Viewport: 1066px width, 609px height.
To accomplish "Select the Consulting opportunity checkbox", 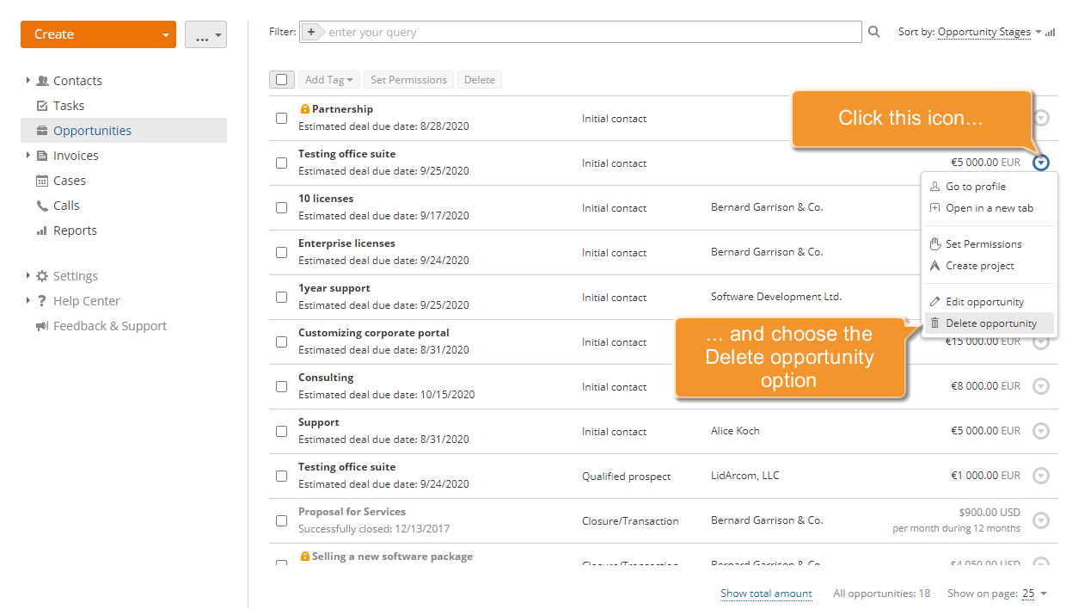I will point(282,386).
